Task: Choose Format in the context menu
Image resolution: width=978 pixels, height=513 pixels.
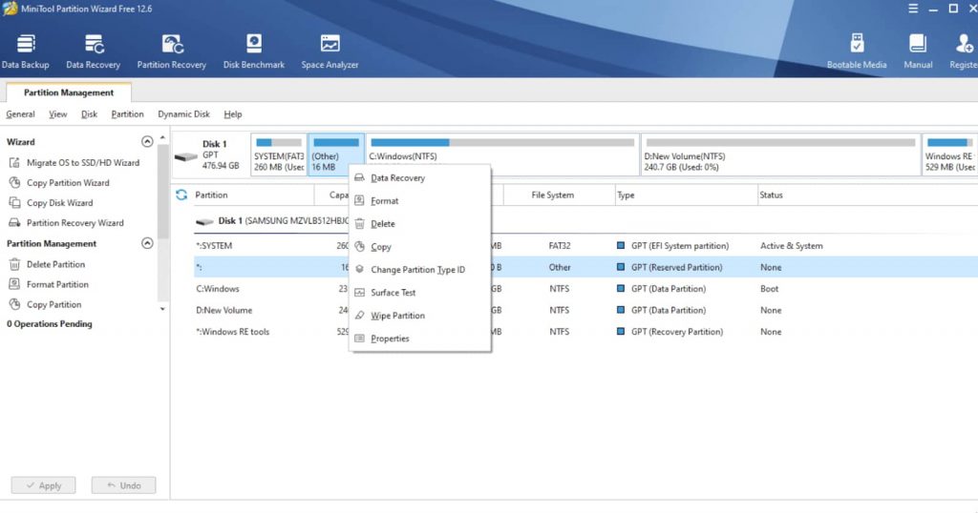Action: [420, 201]
